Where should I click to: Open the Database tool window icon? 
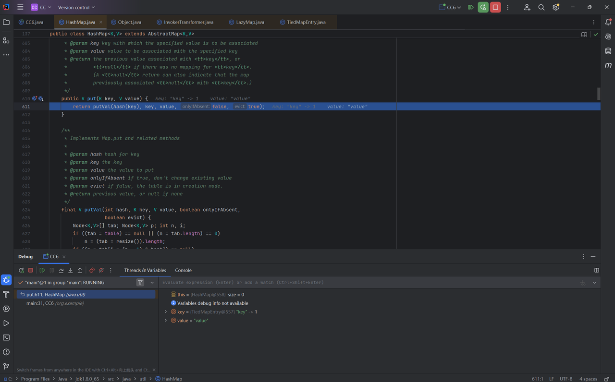point(608,51)
